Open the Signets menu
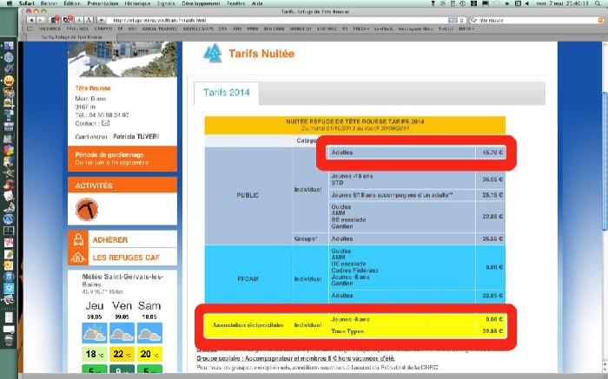 pyautogui.click(x=167, y=3)
